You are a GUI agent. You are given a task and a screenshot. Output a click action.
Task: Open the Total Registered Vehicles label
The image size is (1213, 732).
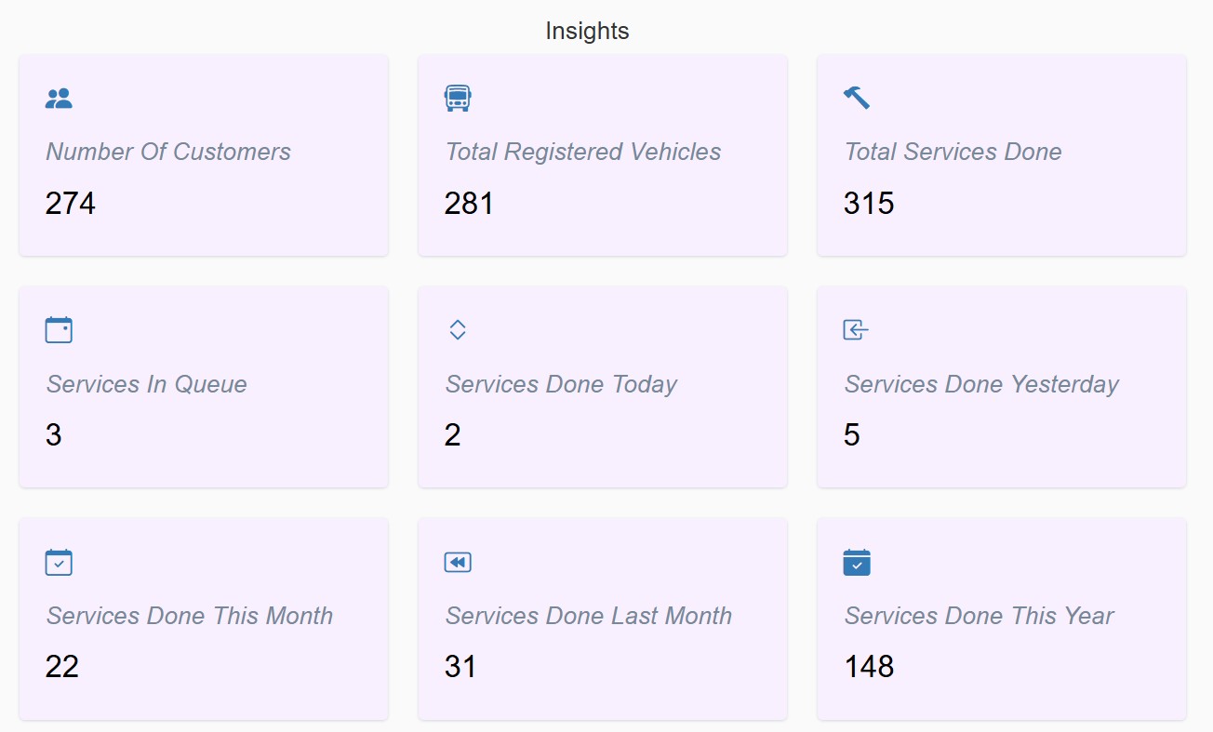coord(583,152)
